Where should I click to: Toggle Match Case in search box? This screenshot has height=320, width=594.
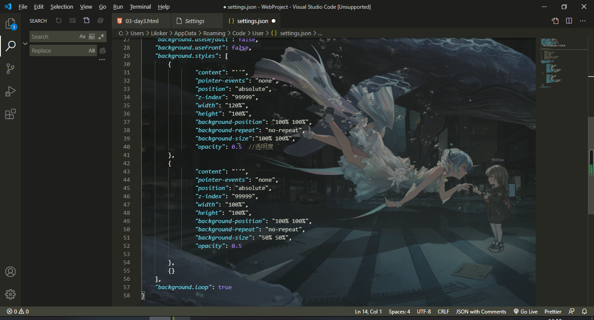click(82, 37)
